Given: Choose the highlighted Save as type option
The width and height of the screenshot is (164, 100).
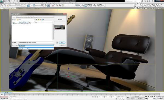Looking at the screenshot, I should (x=36, y=48).
